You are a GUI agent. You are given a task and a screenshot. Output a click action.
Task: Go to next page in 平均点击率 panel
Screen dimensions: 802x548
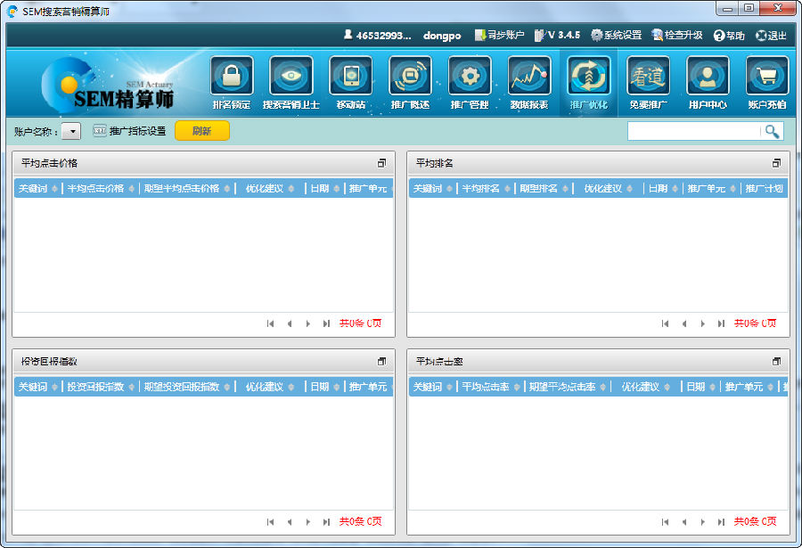point(703,521)
